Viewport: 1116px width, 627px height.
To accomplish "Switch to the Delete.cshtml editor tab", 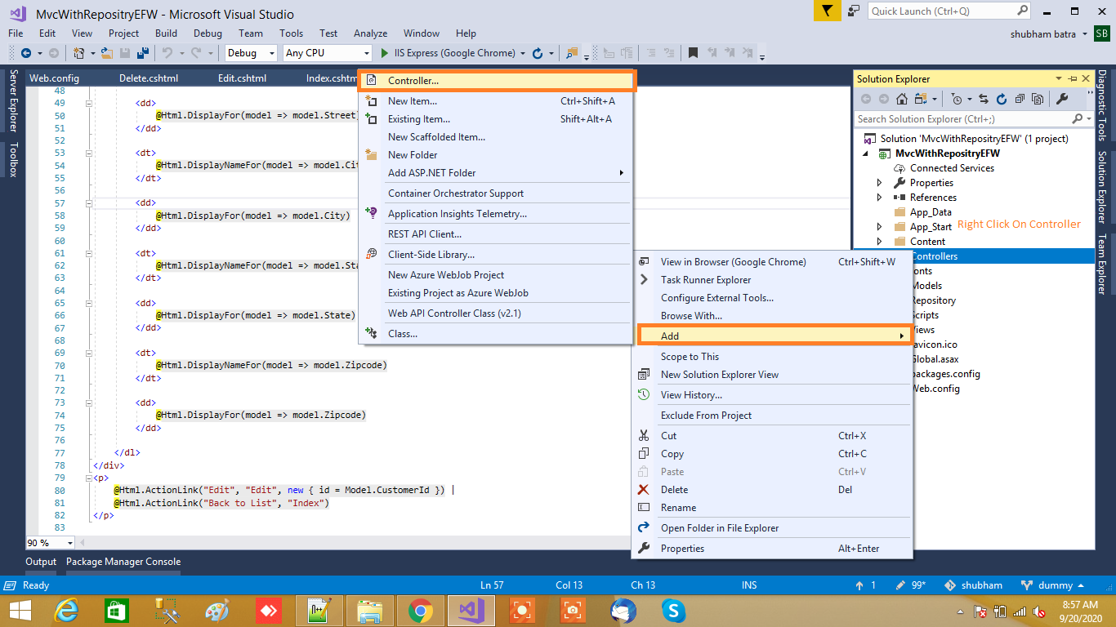I will coord(149,78).
